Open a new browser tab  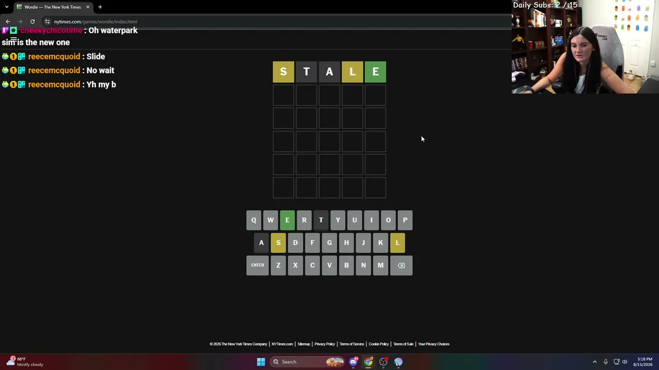click(100, 7)
